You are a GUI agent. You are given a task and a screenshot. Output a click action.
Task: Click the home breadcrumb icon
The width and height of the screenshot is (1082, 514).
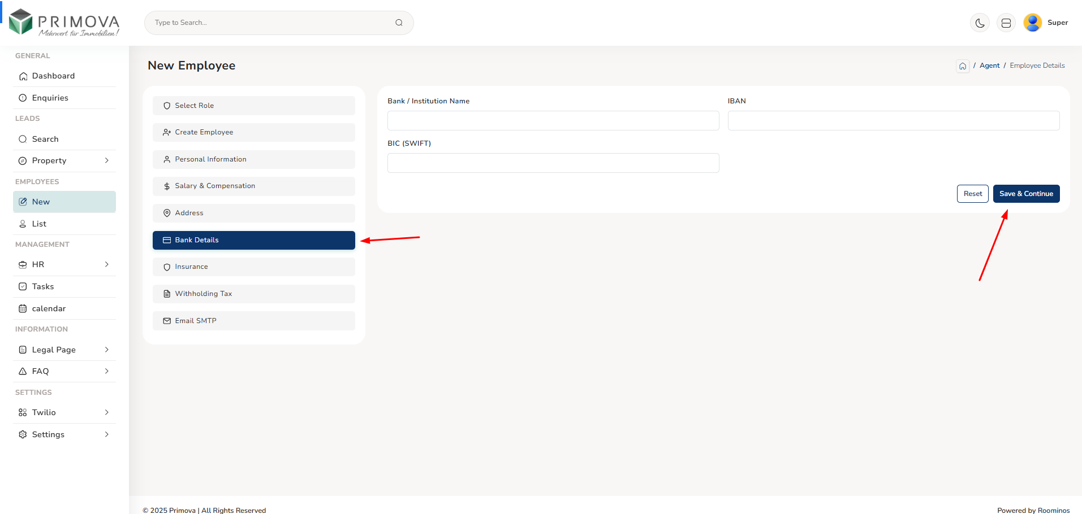[963, 66]
